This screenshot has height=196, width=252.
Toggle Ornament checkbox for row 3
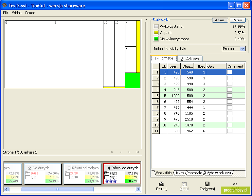(230, 84)
